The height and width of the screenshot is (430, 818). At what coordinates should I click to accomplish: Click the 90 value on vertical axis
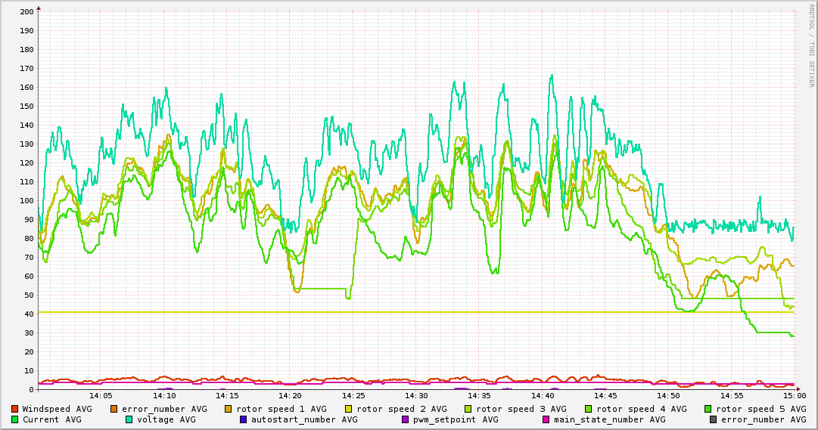click(30, 219)
